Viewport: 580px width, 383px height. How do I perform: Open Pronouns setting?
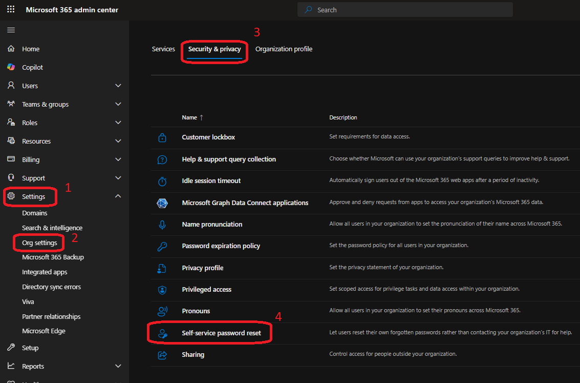pos(196,311)
